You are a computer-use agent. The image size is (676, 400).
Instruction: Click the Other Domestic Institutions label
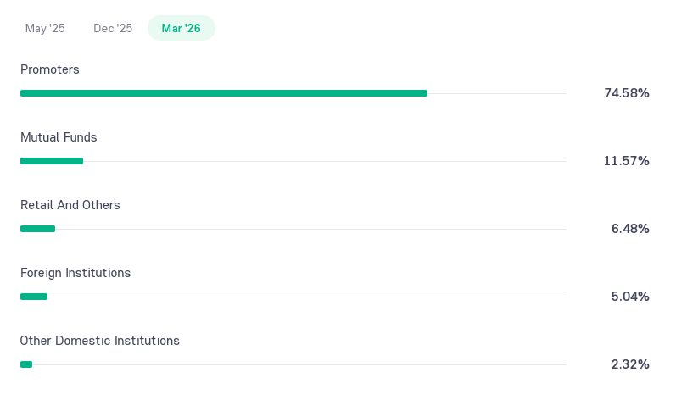[x=99, y=341]
